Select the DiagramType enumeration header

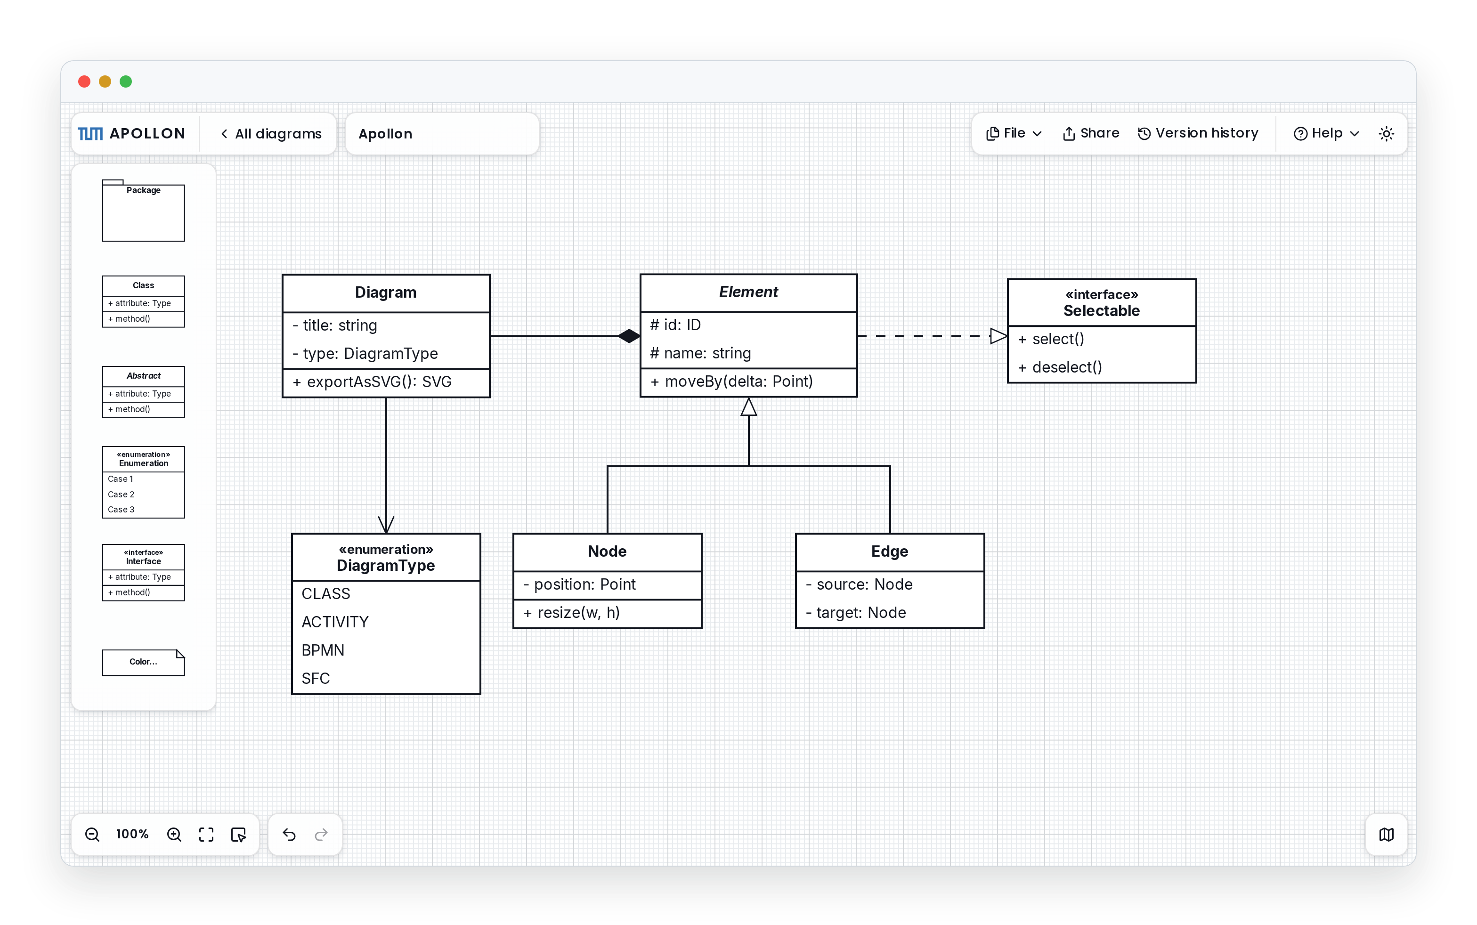386,558
